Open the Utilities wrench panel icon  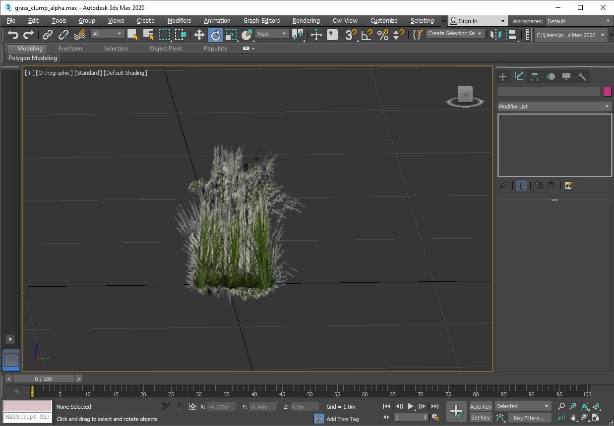[582, 77]
